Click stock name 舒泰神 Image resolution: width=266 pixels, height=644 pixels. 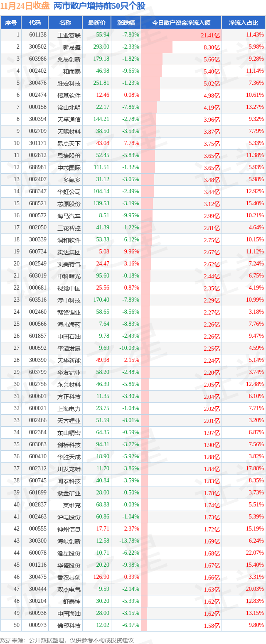72,601
